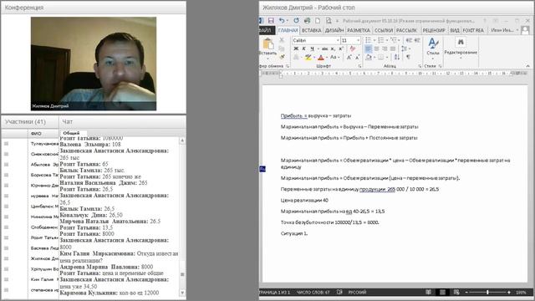Expand the Редактирование editing menu
This screenshot has height=301, width=535.
point(461,48)
